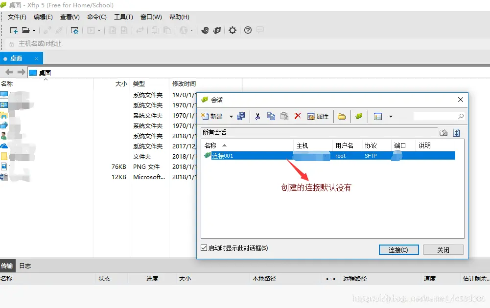Click the 桌面 path address bar
Screen dimensions: 490x308
click(x=259, y=73)
